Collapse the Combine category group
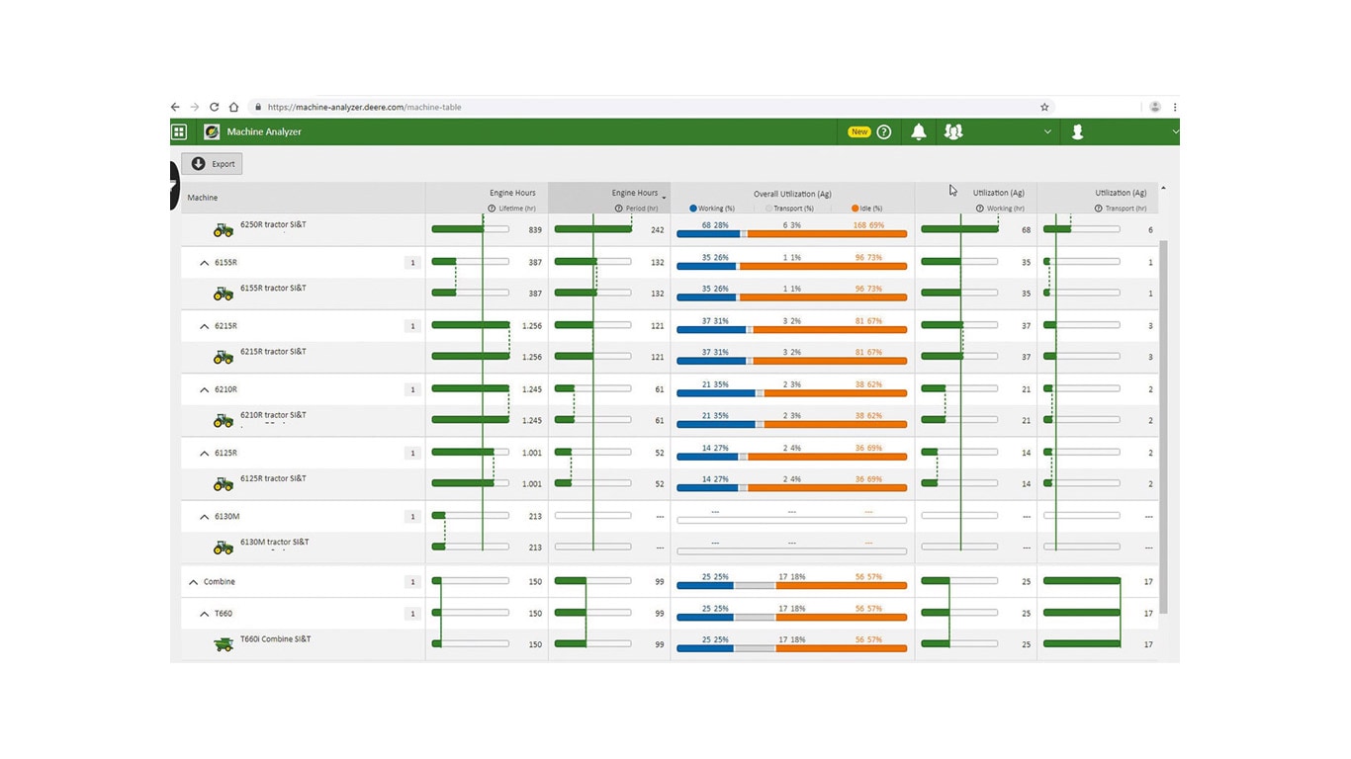This screenshot has height=759, width=1351. click(194, 582)
